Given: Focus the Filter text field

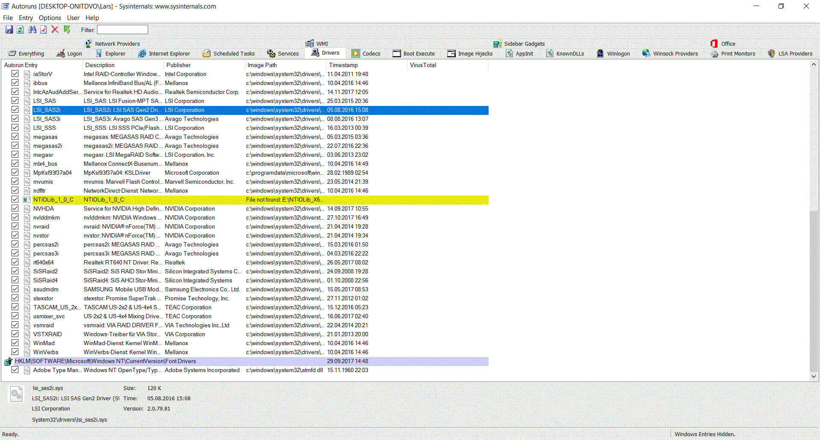Looking at the screenshot, I should coord(123,29).
